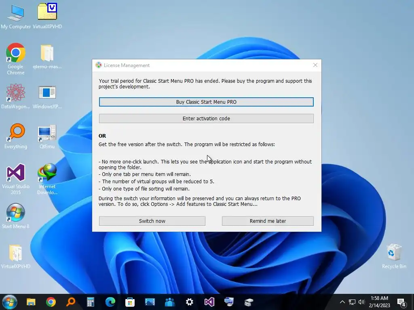
Task: Open Start Menu 8 desktop shortcut
Action: (16, 216)
